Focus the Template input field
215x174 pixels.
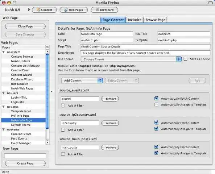(x=184, y=40)
